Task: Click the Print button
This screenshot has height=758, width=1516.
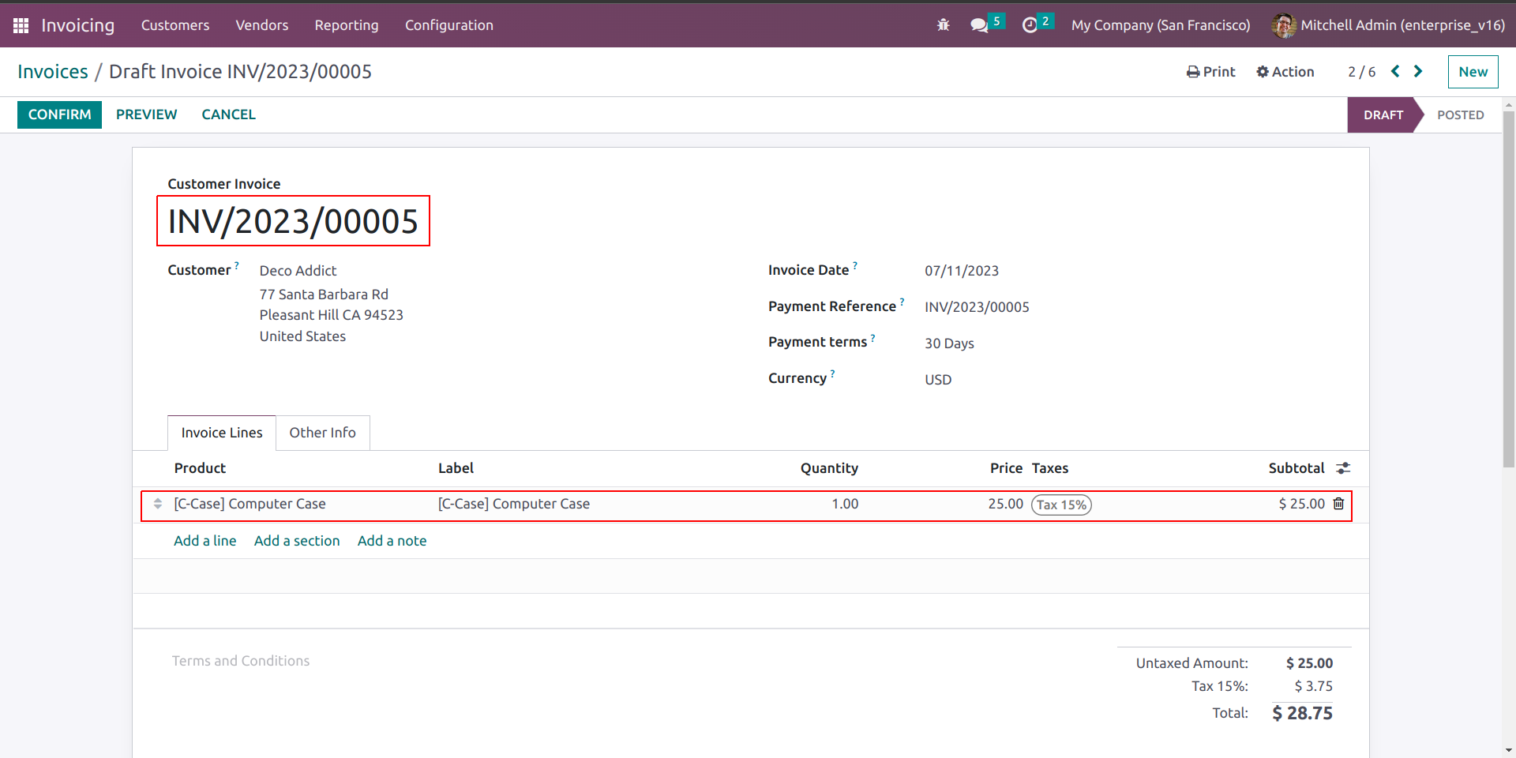Action: [x=1210, y=72]
